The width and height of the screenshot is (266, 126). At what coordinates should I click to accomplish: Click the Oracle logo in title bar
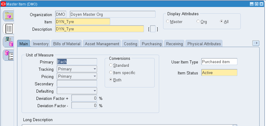3,4
